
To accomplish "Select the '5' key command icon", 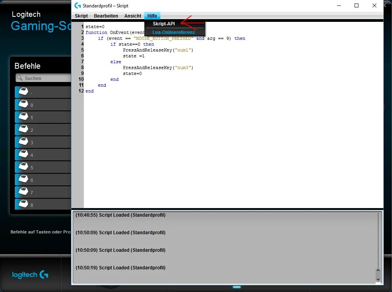I will click(x=23, y=166).
